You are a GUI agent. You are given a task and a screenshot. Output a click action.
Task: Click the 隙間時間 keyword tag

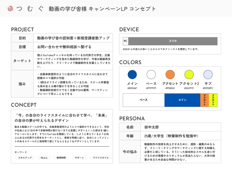(x=61, y=158)
